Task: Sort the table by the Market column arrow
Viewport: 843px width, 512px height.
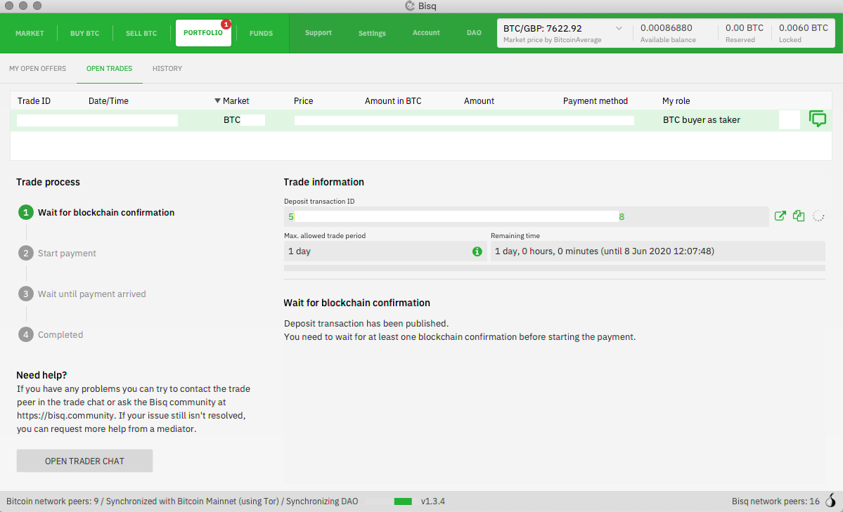Action: pos(217,100)
